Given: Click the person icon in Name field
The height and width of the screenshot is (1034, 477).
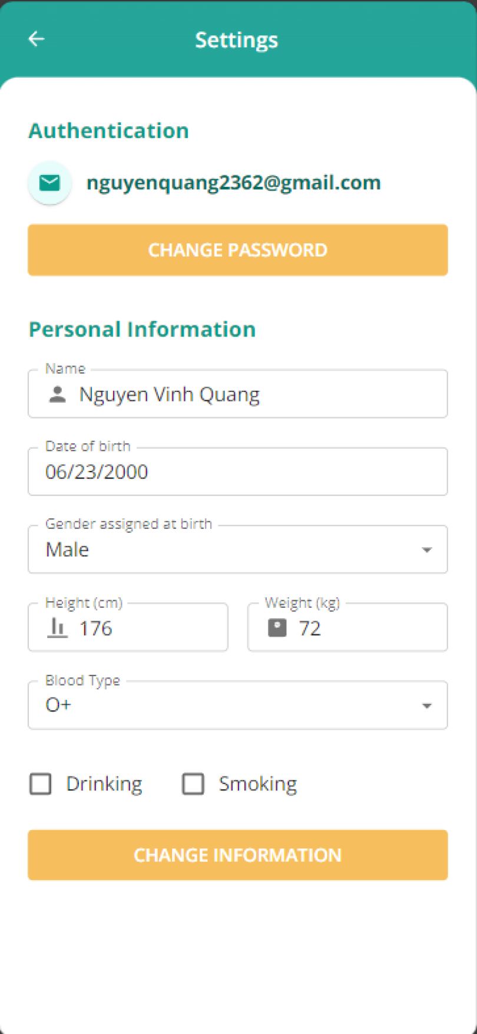Looking at the screenshot, I should pos(57,394).
